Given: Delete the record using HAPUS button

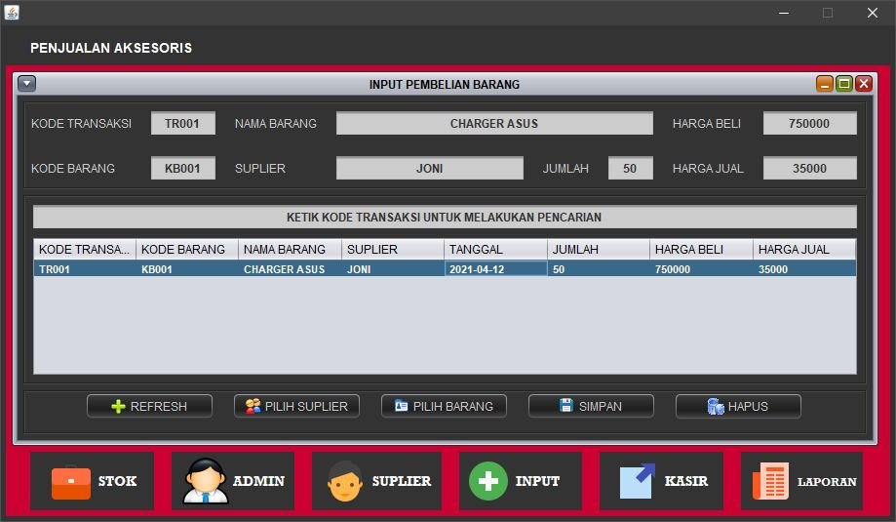Looking at the screenshot, I should [x=738, y=406].
